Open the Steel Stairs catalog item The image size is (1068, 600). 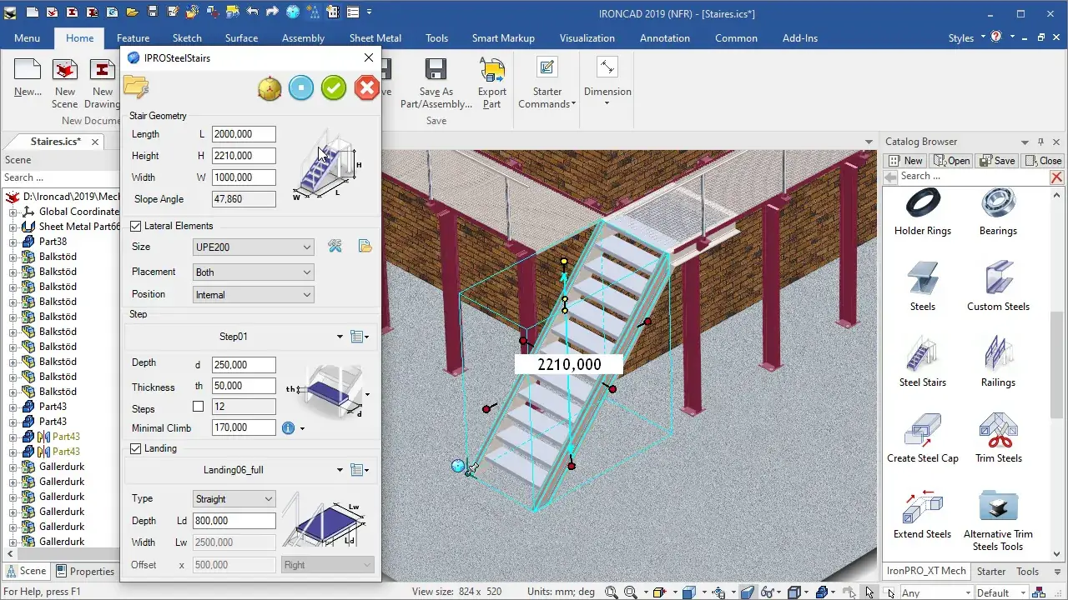click(922, 363)
